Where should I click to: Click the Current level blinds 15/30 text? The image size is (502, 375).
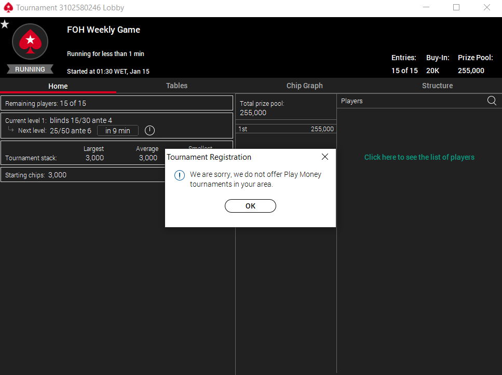[x=59, y=120]
